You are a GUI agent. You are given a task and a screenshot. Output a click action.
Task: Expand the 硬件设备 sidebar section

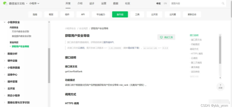pos(4,61)
